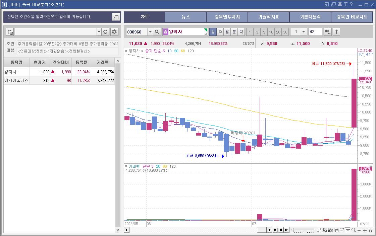Select the 양지사 row in results list
Viewport: 376px width, 236px height.
59,72
